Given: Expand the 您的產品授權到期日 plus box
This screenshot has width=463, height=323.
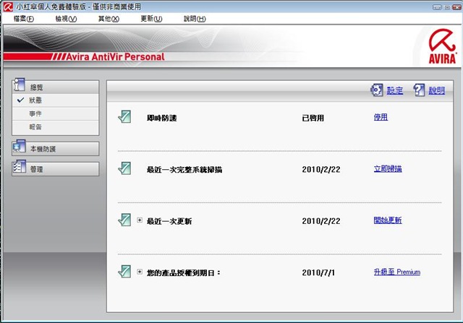Looking at the screenshot, I should [140, 272].
